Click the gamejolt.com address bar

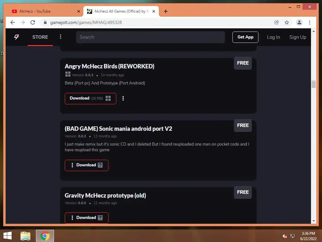86,22
